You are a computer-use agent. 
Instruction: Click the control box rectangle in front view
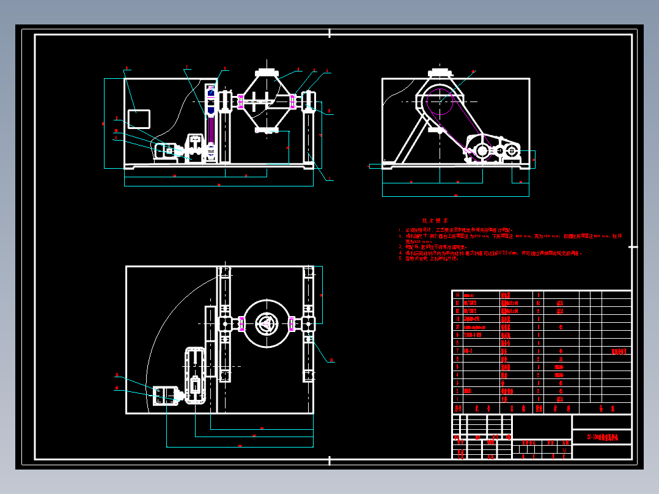[x=139, y=119]
